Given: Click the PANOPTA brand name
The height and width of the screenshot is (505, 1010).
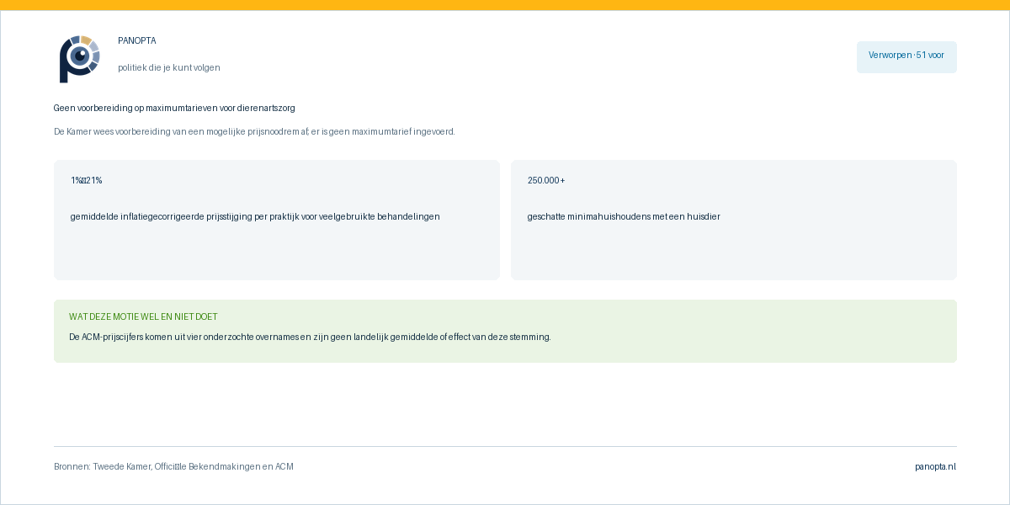Looking at the screenshot, I should 137,40.
